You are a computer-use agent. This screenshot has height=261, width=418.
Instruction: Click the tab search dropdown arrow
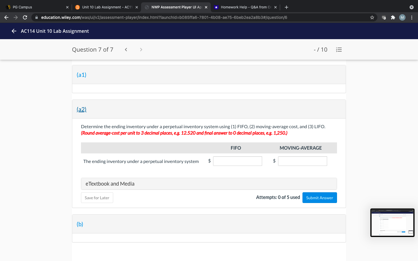[x=412, y=7]
